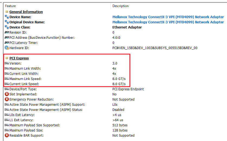Open the General Information heading
Screen dimensions: 227x141
pos(26,12)
